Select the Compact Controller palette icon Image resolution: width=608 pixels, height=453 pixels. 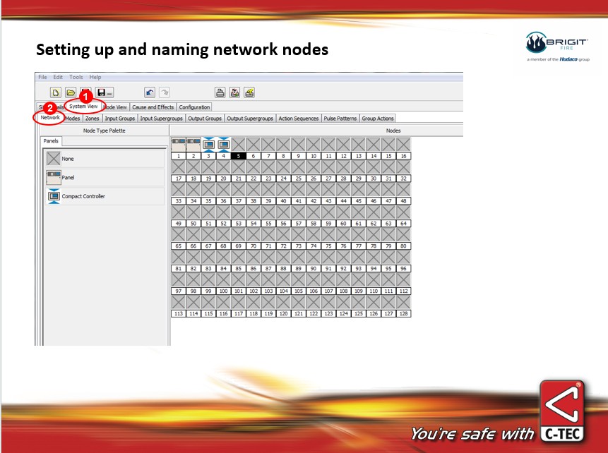pos(54,197)
